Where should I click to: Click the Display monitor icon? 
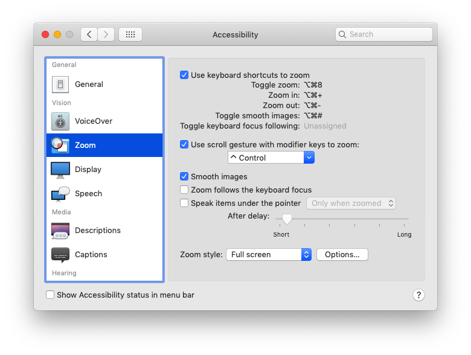60,170
